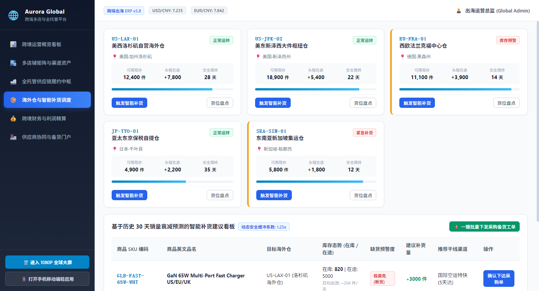
Task: Click 一键批量下发采购备货工单 button
Action: coord(484,227)
